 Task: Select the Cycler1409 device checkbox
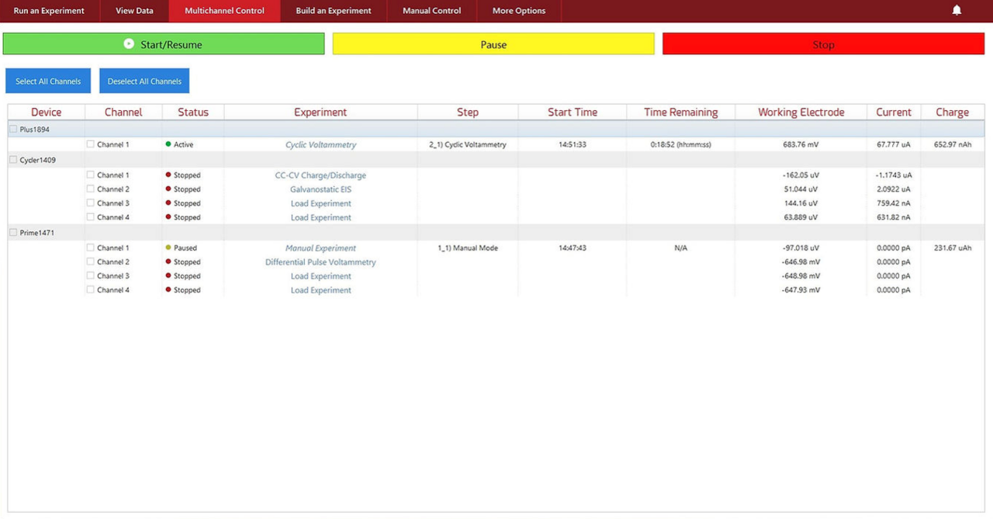tap(13, 160)
